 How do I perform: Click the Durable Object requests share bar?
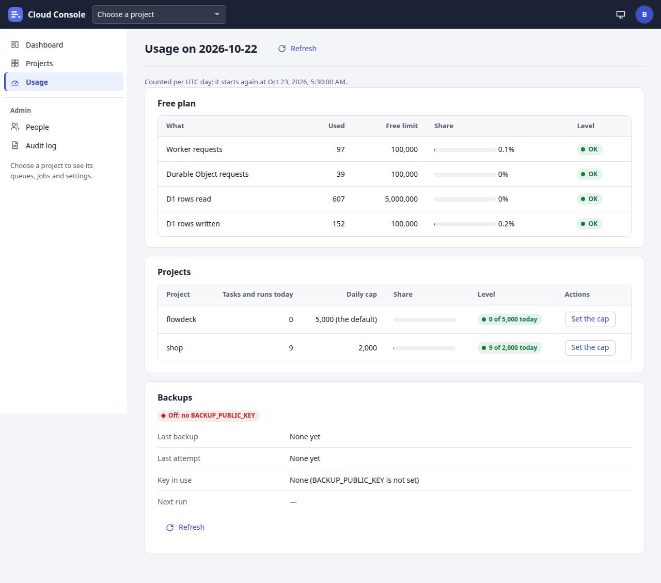pyautogui.click(x=465, y=175)
